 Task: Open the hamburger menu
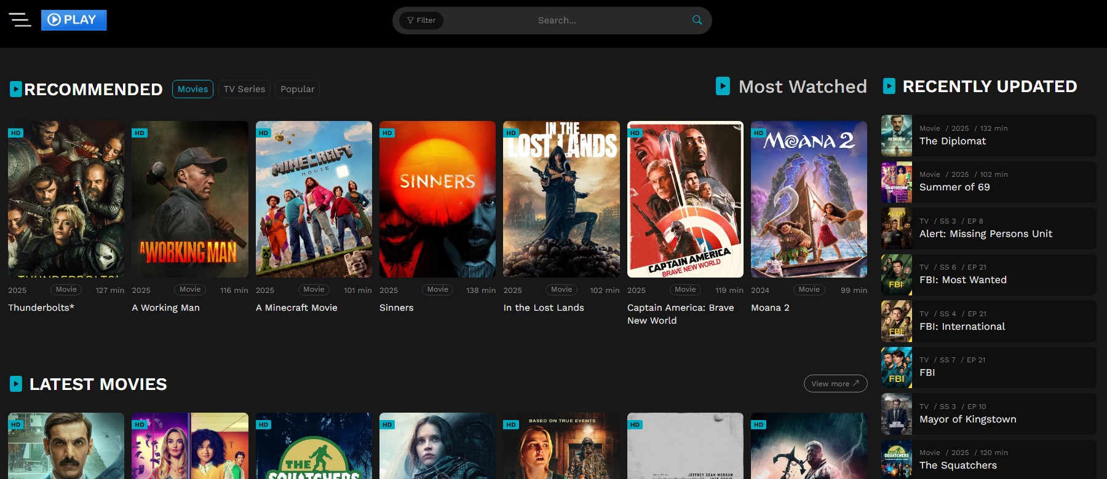point(20,20)
